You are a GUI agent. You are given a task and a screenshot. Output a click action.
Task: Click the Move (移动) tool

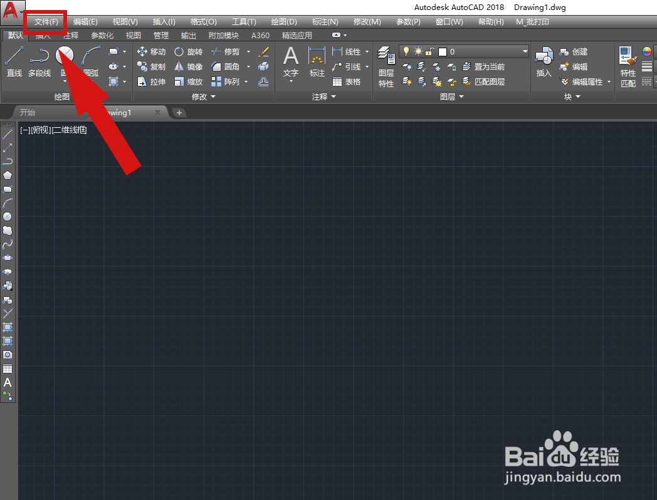pyautogui.click(x=151, y=51)
